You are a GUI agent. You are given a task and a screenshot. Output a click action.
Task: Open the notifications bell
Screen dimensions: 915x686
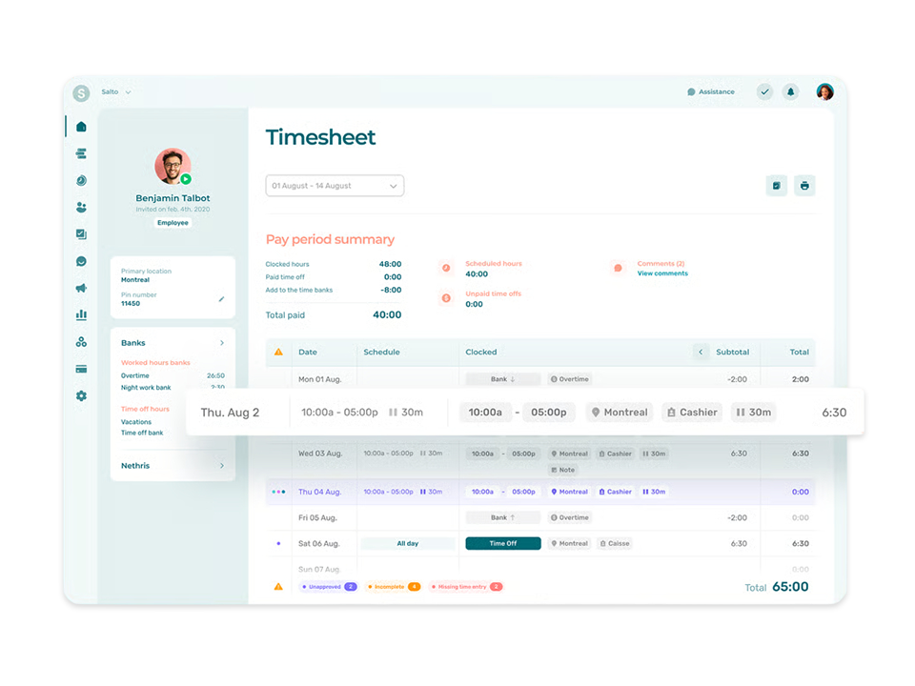[x=790, y=92]
